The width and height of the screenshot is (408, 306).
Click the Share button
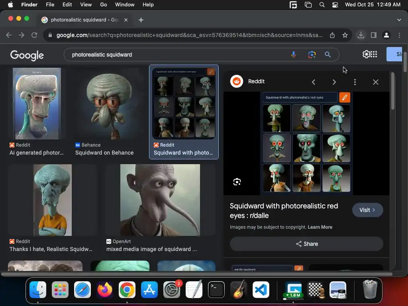pos(306,244)
